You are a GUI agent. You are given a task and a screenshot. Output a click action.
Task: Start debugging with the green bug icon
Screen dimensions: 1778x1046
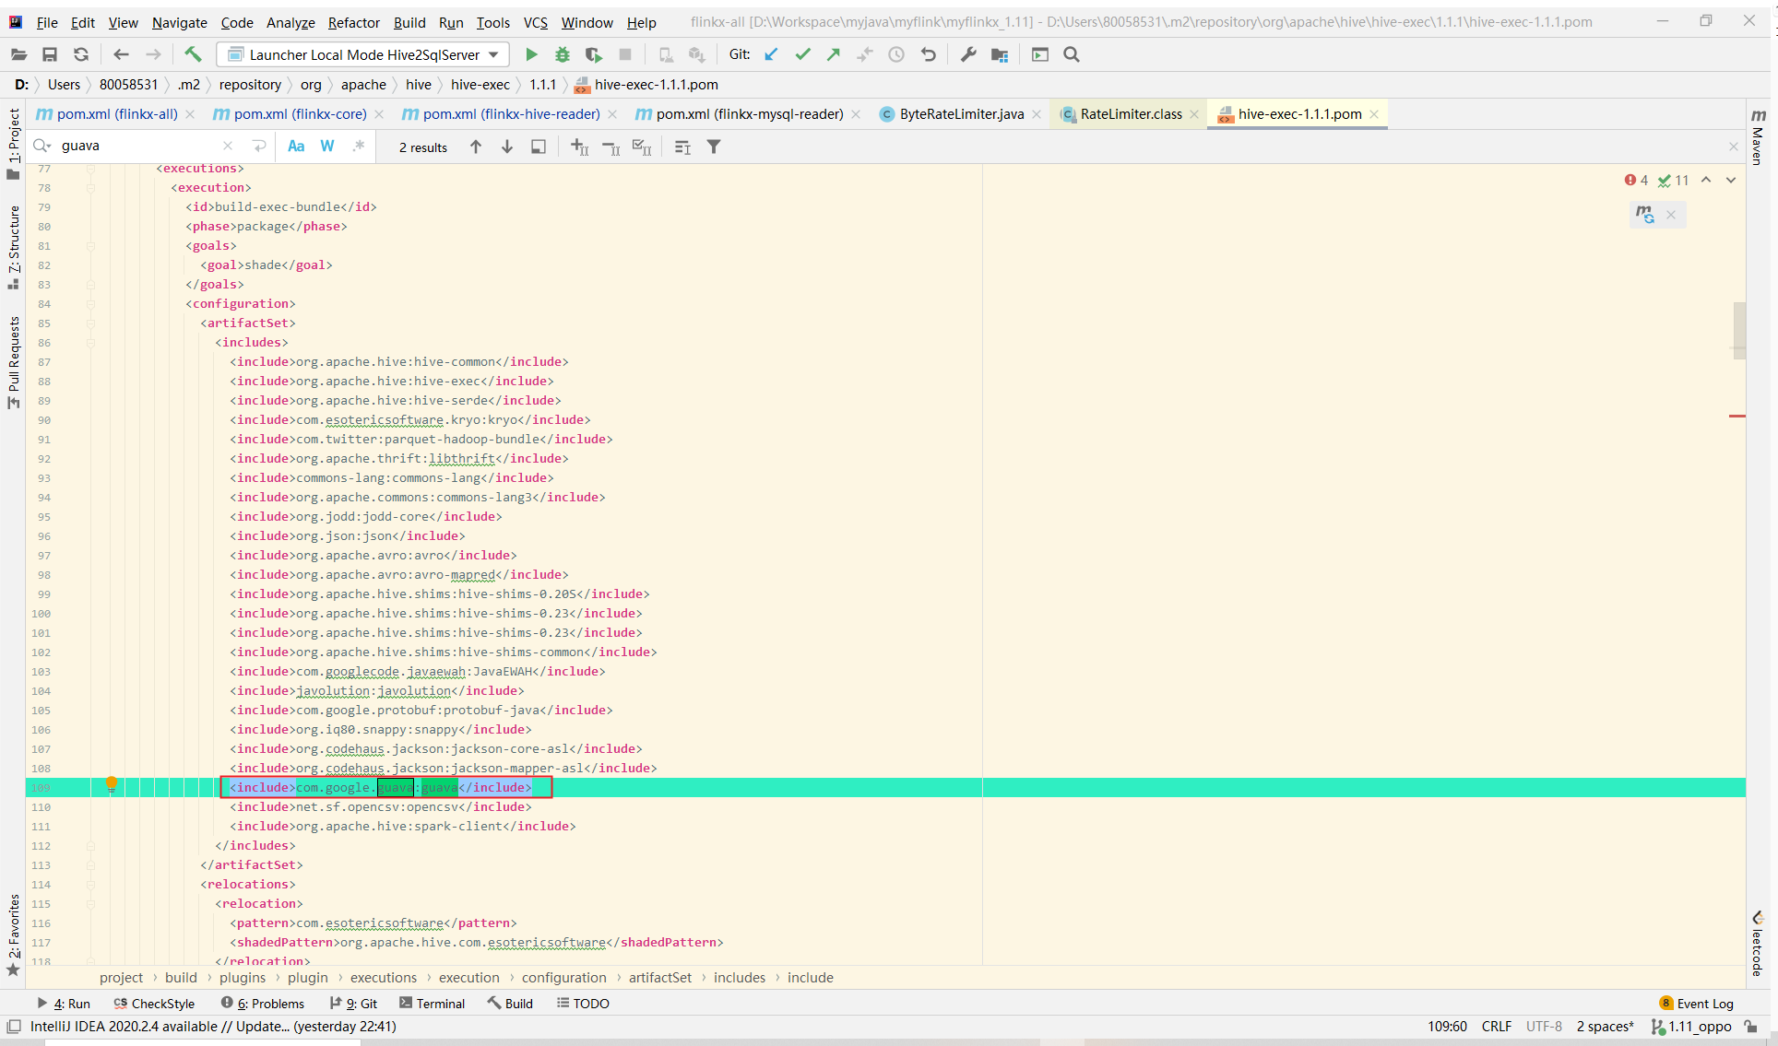pyautogui.click(x=563, y=54)
